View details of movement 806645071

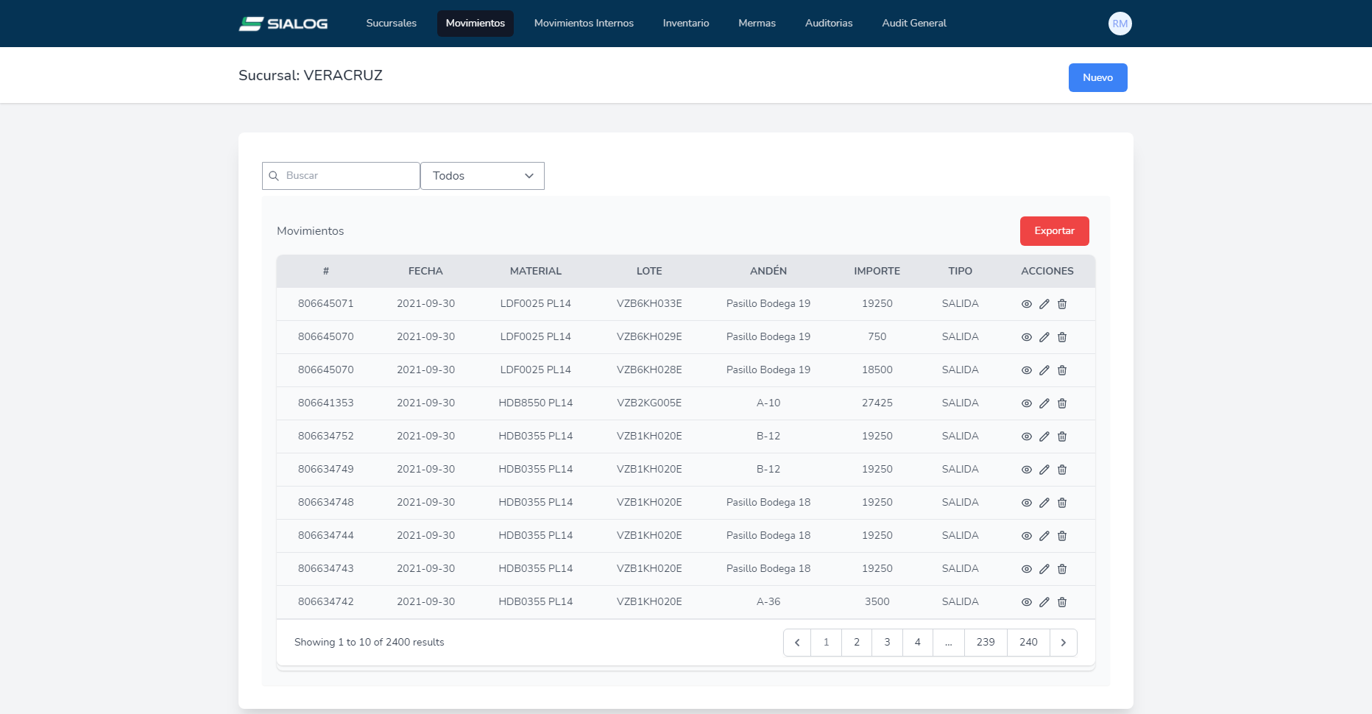coord(1027,304)
